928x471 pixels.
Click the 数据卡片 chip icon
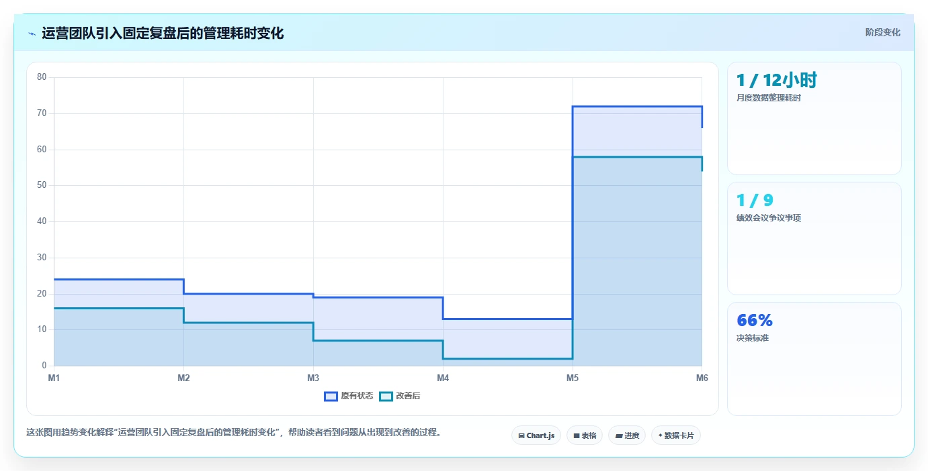(x=660, y=436)
